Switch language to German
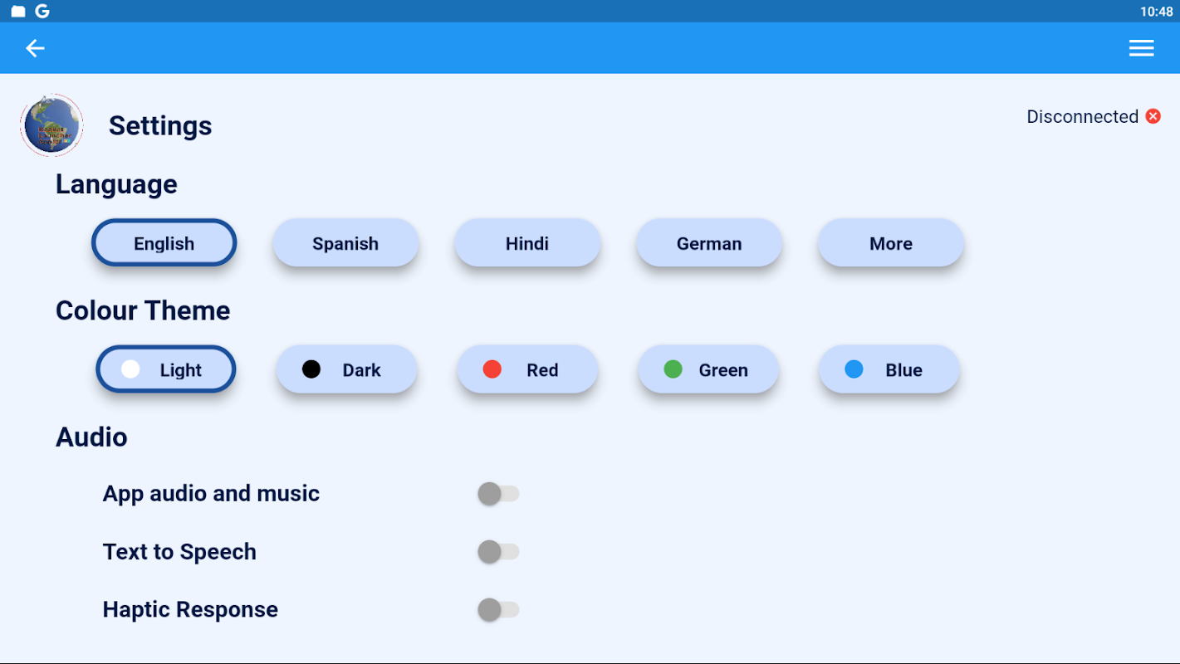The image size is (1180, 664). pyautogui.click(x=709, y=243)
